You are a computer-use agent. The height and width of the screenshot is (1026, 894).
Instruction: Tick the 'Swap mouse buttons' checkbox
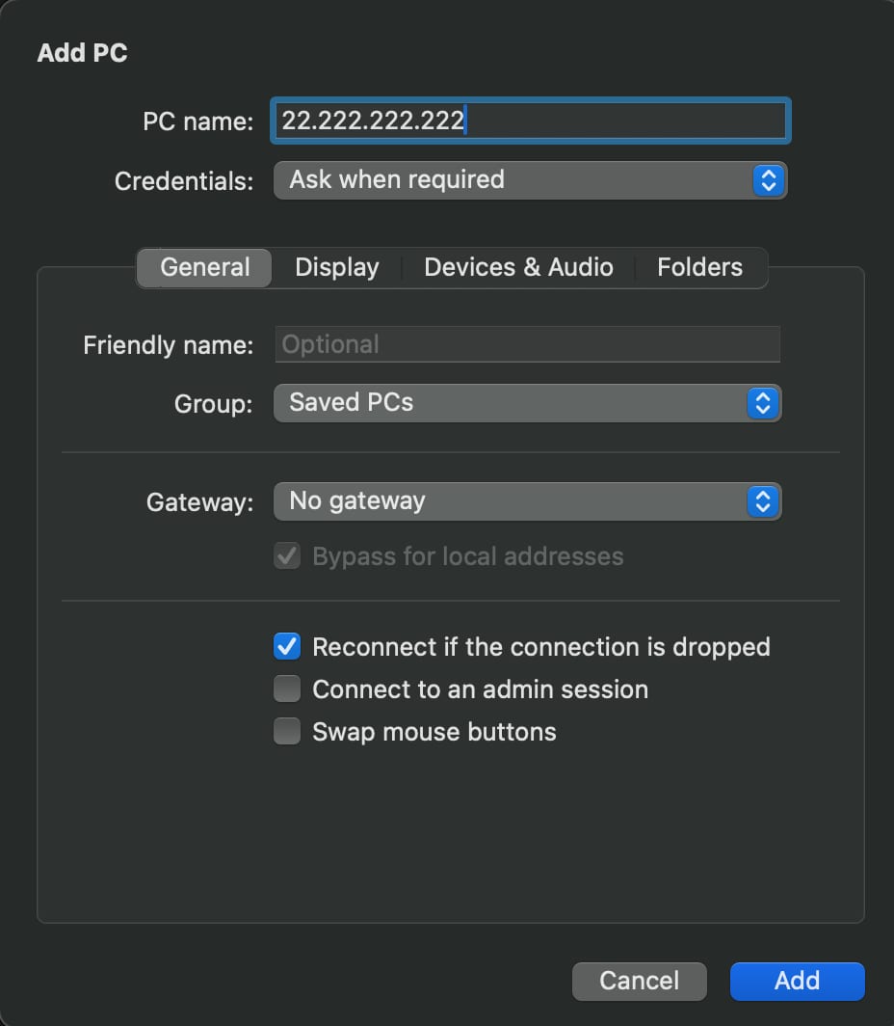click(x=287, y=732)
